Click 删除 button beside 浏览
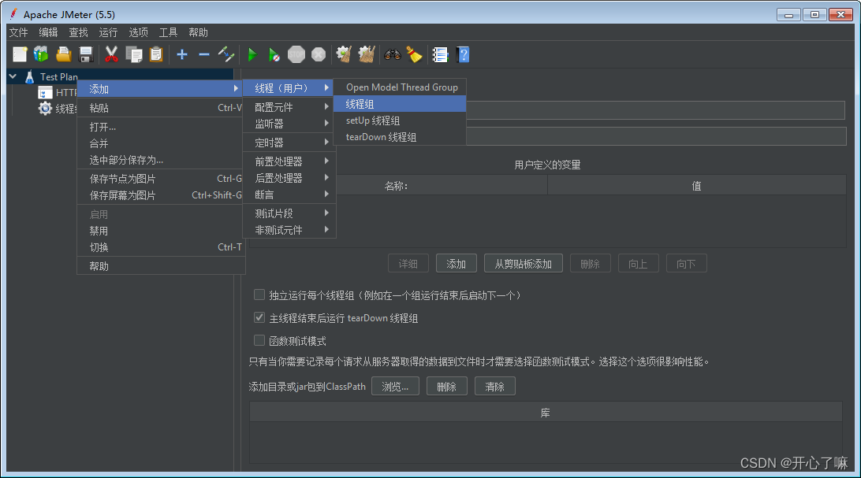The image size is (861, 478). [447, 387]
